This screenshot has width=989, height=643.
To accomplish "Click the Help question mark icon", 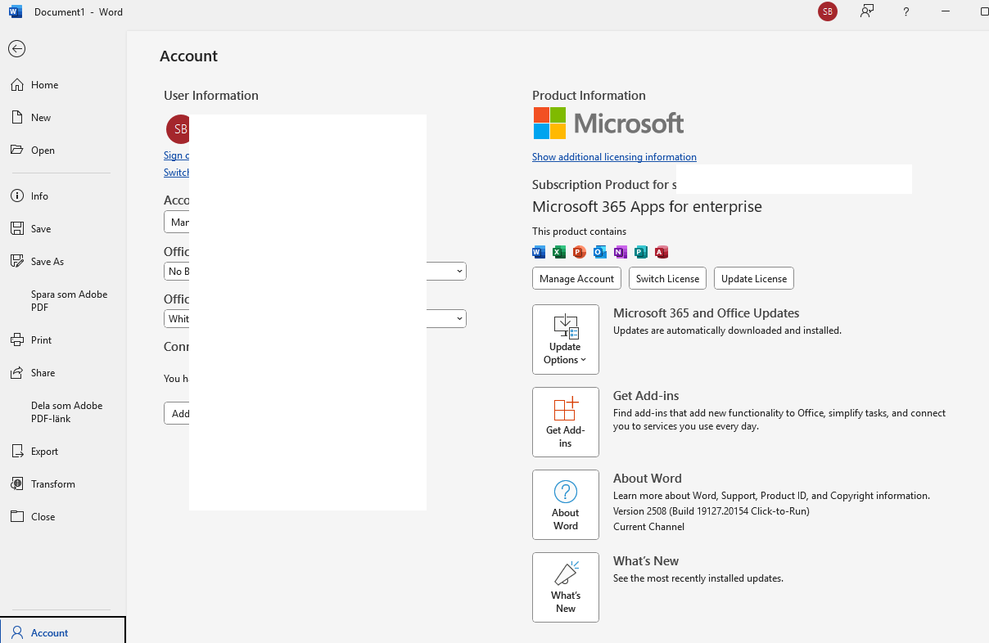I will click(905, 12).
